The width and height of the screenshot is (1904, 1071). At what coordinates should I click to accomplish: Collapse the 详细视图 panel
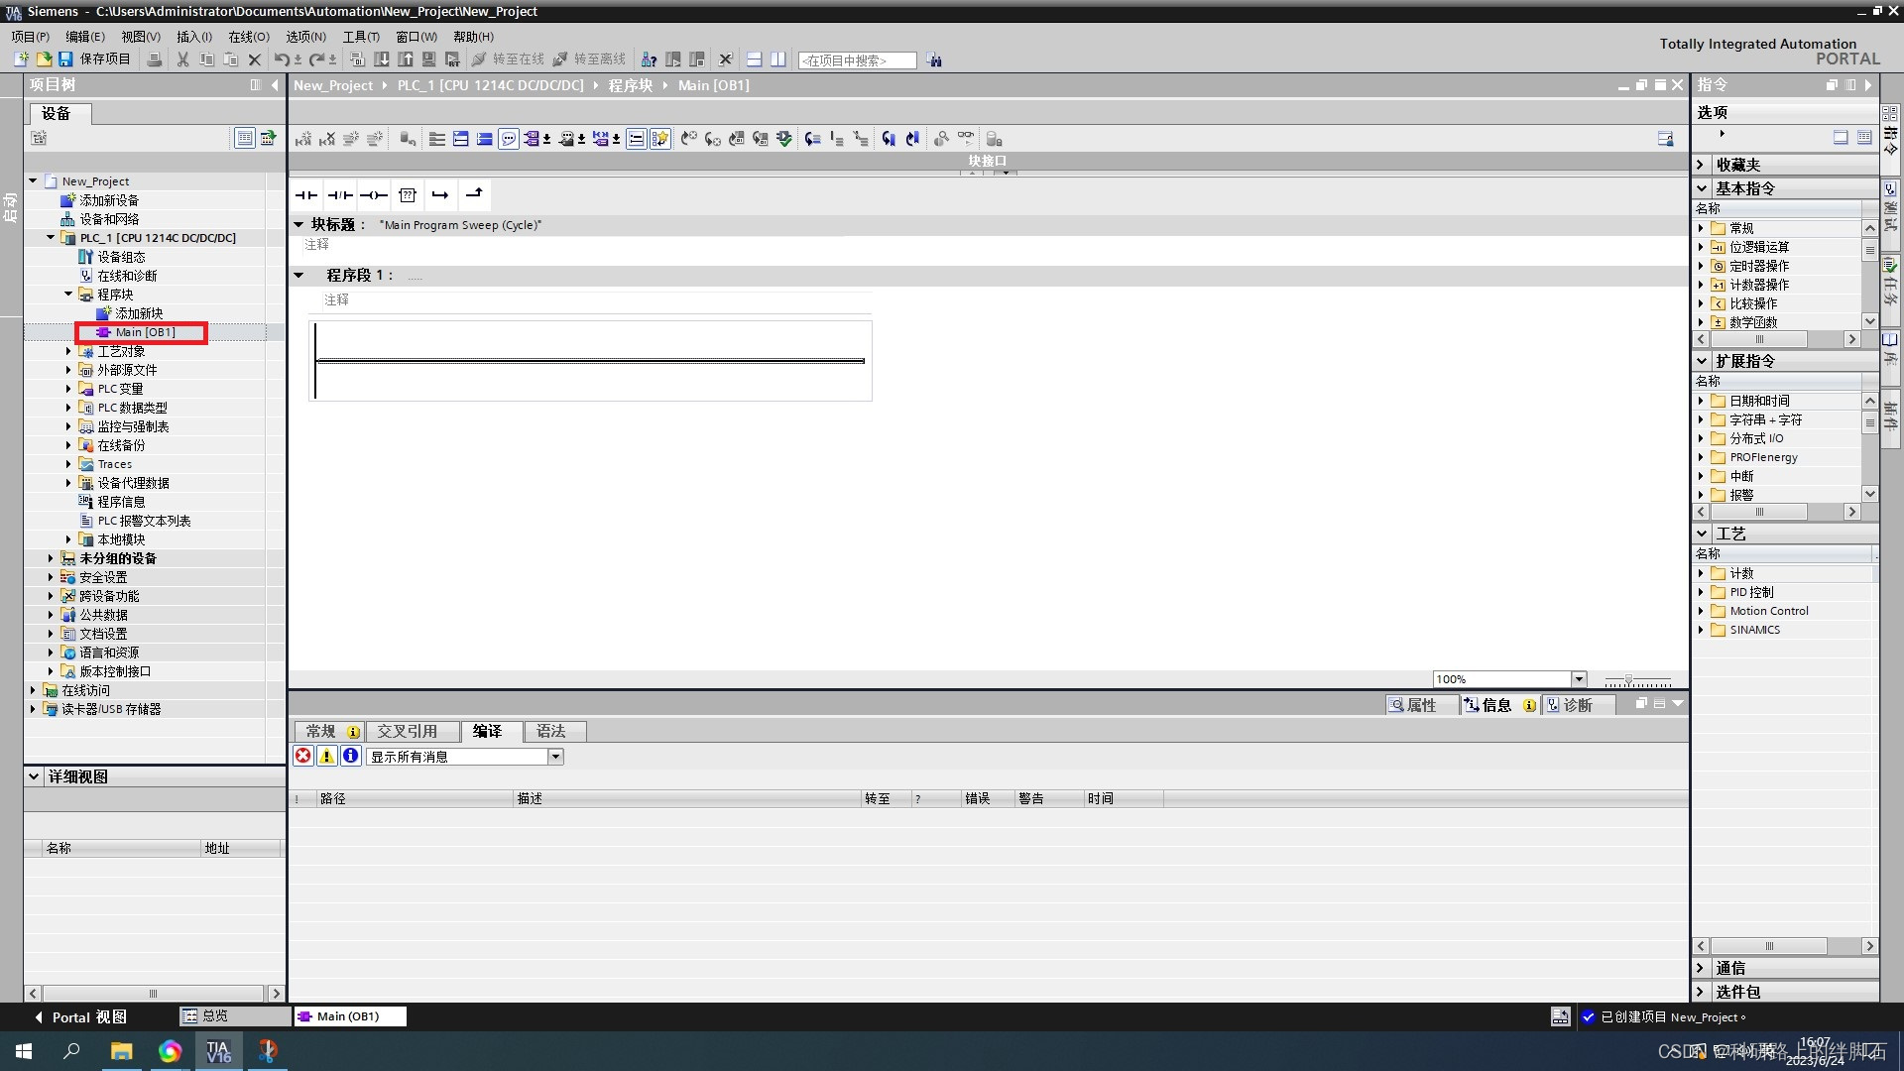point(34,776)
